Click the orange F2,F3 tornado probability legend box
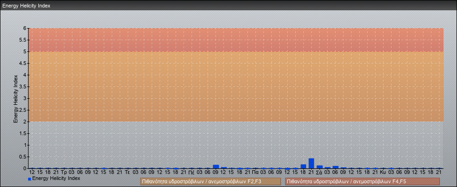Viewport: 457px width, 187px height. click(x=210, y=181)
